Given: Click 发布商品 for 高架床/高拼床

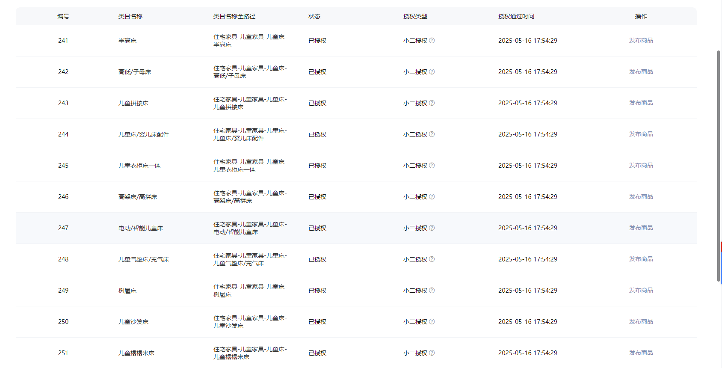Looking at the screenshot, I should [641, 196].
